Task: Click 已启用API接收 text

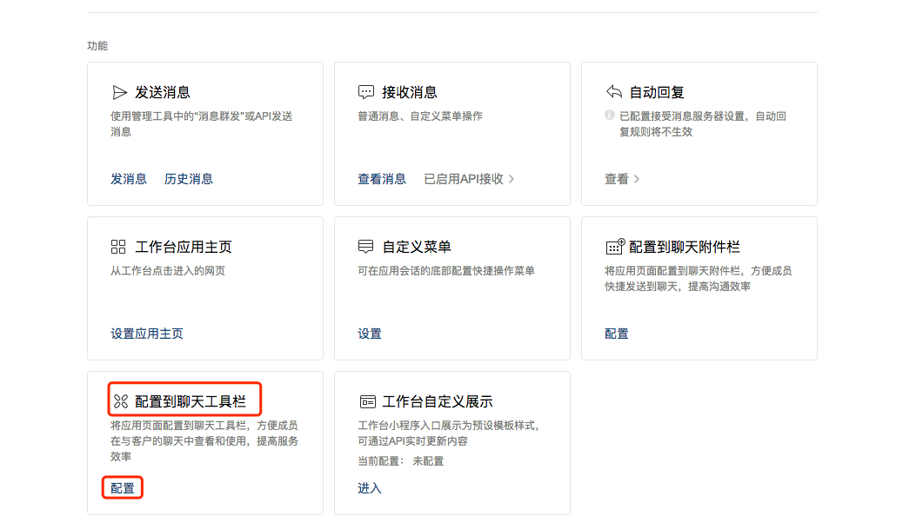Action: coord(464,179)
